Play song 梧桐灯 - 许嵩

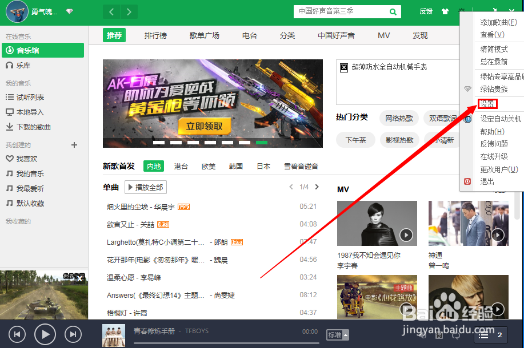coord(127,313)
